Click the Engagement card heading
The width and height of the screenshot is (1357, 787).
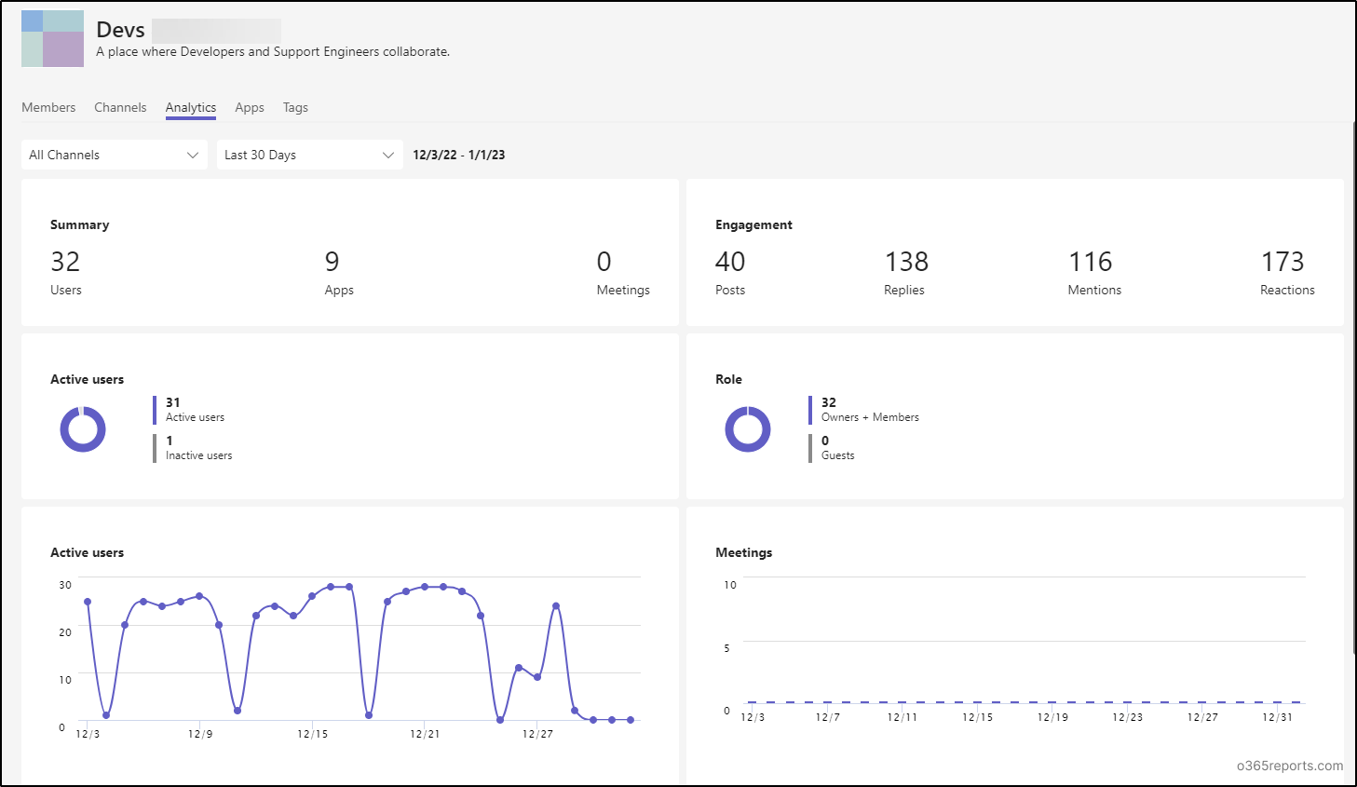753,224
